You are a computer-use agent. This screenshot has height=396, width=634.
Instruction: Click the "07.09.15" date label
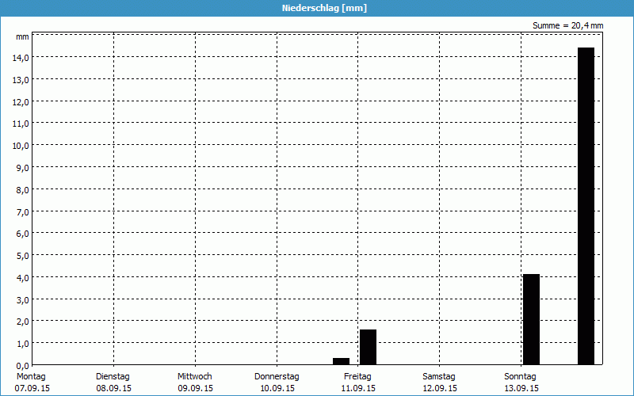coord(32,389)
